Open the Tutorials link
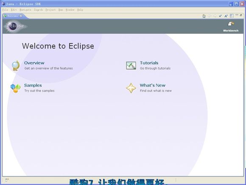 tap(149, 63)
